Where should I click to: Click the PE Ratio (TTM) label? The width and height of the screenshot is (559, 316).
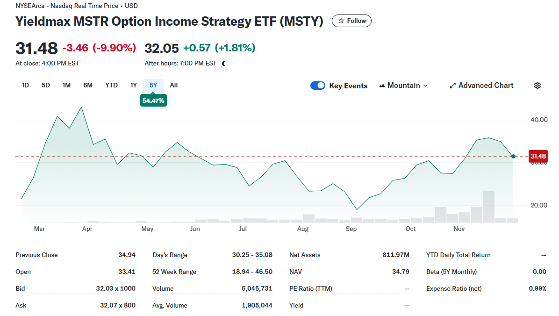click(x=310, y=288)
